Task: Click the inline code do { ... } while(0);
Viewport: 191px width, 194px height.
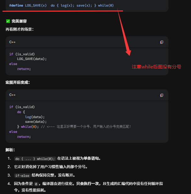Action: (35, 159)
